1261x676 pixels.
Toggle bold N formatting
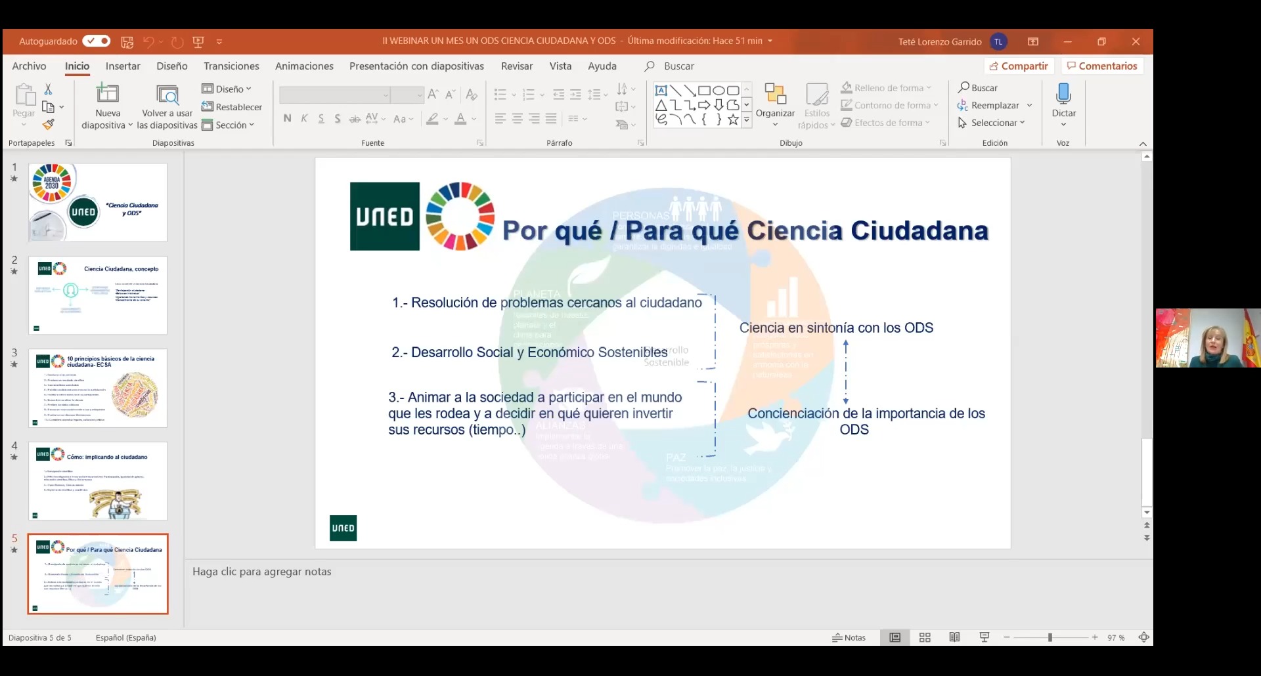tap(287, 118)
